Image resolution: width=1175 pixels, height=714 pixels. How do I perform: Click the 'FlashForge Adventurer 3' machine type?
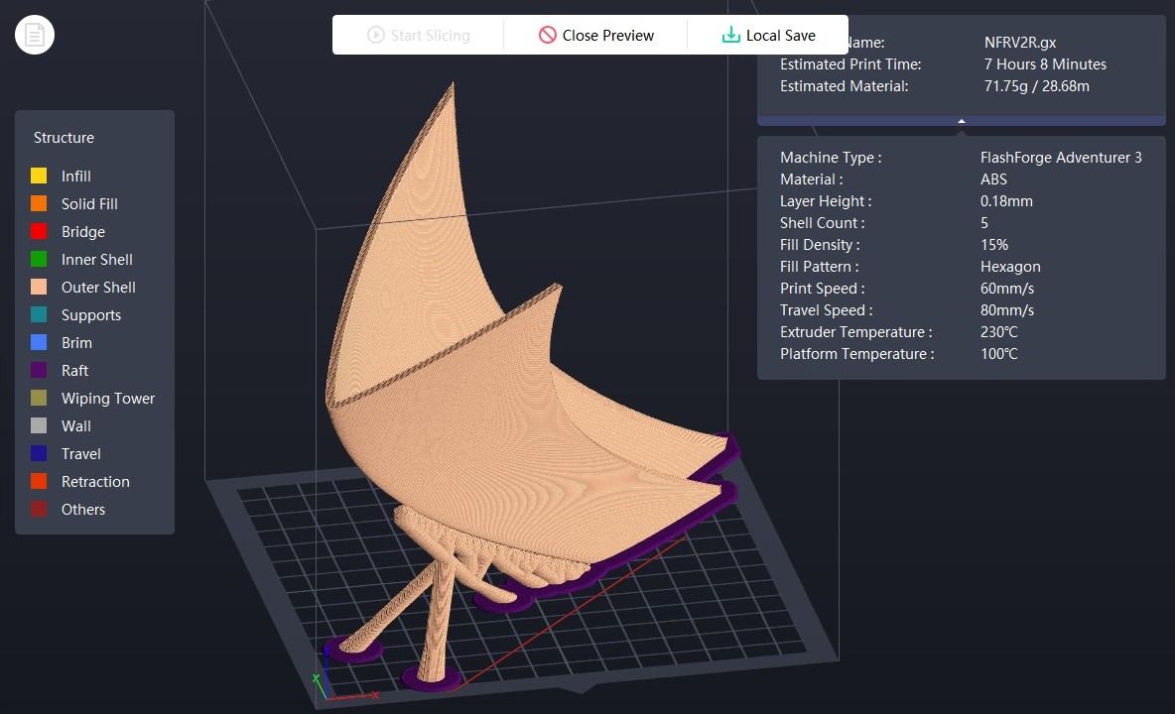[x=1061, y=157]
